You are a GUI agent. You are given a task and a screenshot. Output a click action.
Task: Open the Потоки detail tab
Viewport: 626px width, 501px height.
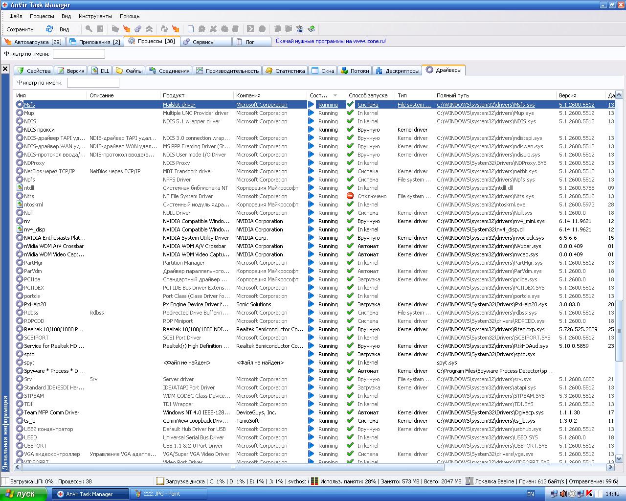355,71
